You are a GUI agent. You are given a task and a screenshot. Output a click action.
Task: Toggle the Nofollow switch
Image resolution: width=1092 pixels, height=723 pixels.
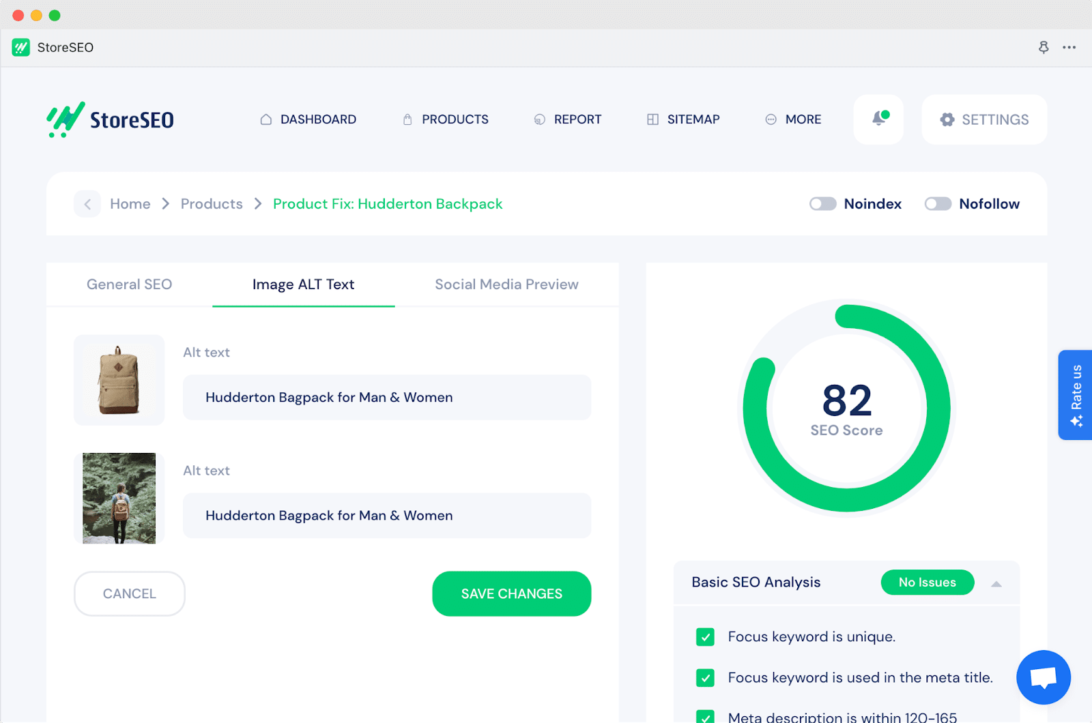pos(938,204)
